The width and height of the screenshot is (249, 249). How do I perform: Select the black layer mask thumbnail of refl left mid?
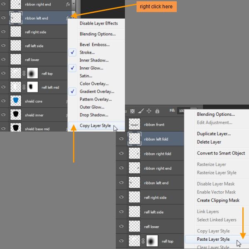tap(32, 87)
